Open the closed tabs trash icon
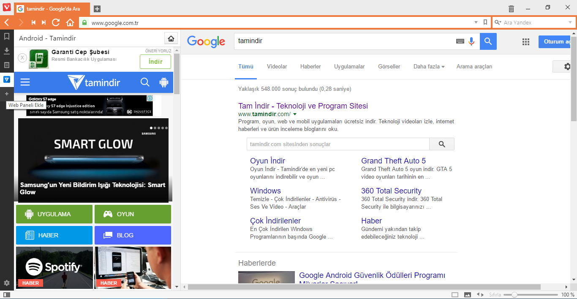 [x=511, y=8]
